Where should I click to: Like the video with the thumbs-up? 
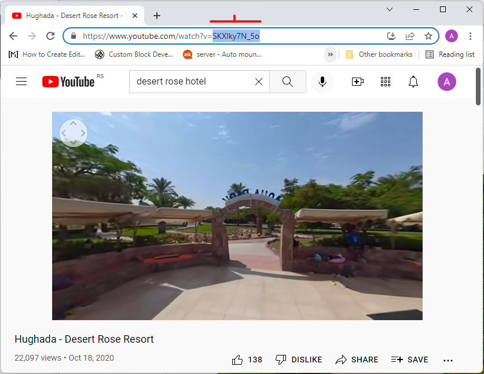pyautogui.click(x=237, y=360)
